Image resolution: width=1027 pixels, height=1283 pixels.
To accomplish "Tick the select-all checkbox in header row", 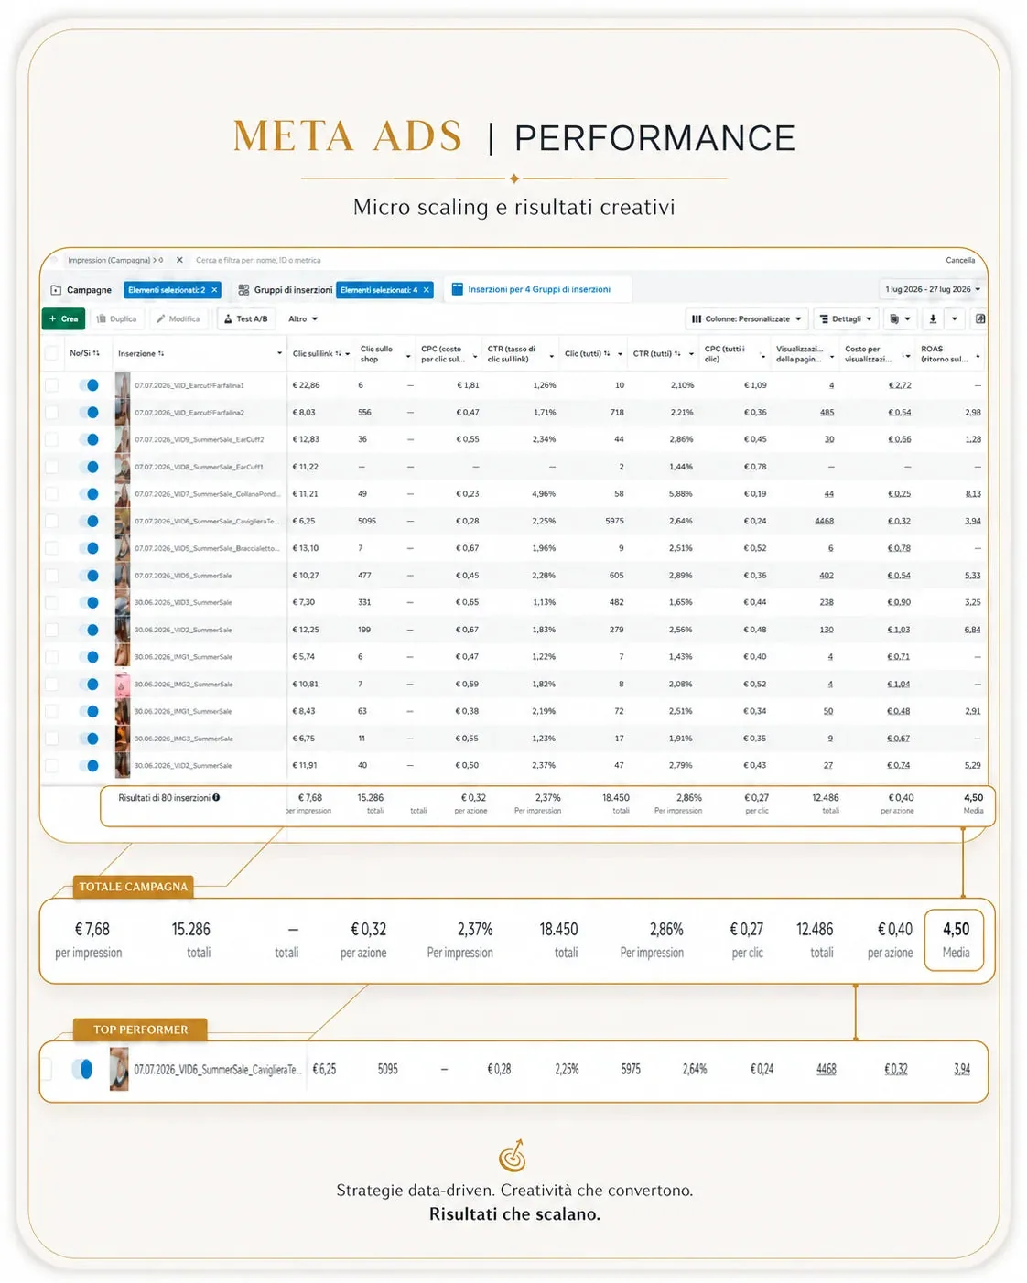I will tap(52, 353).
